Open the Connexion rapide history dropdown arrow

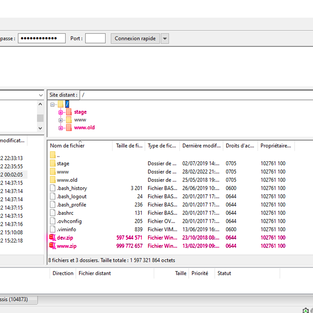165,38
